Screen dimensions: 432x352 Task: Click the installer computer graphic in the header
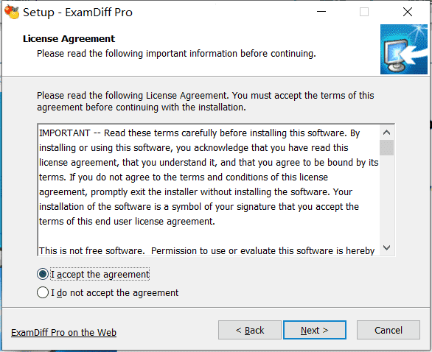[x=404, y=49]
